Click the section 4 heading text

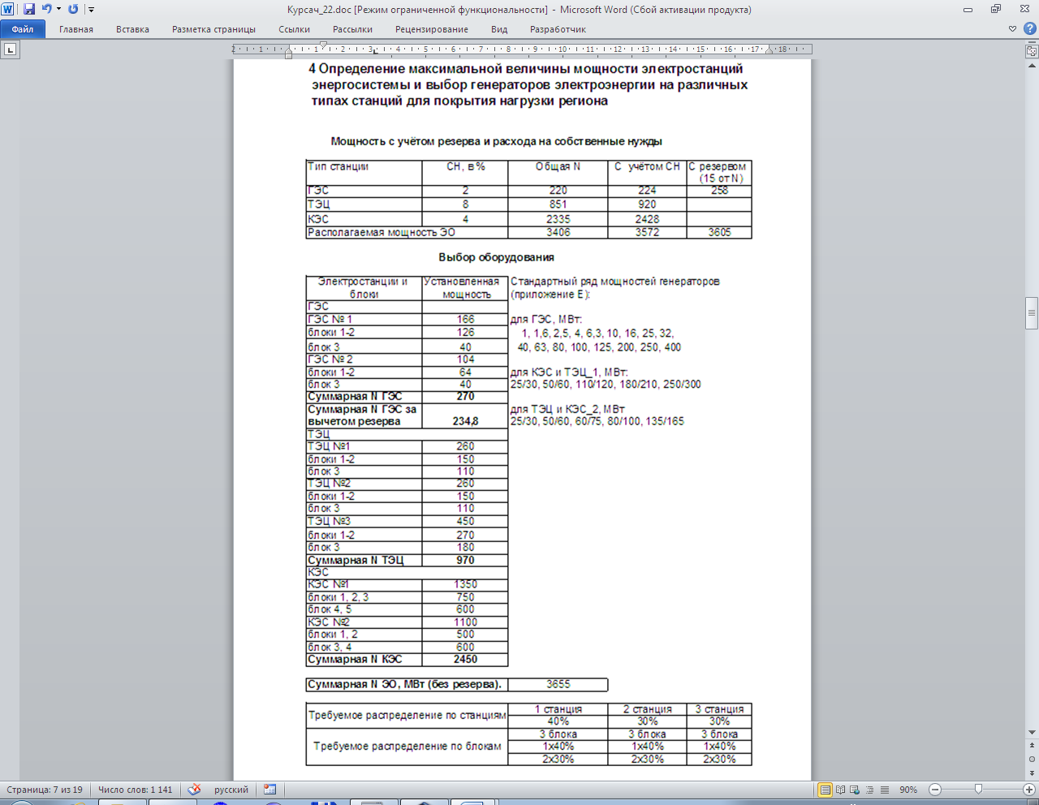coord(527,85)
